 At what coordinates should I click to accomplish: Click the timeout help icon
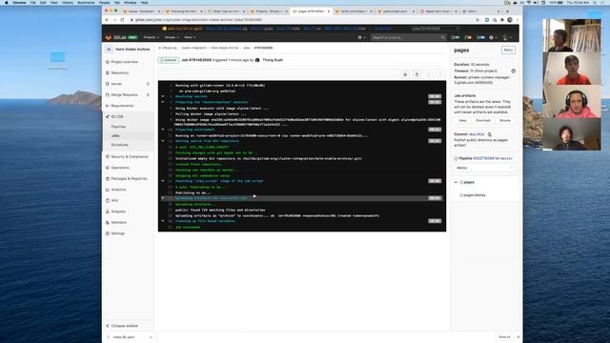(x=513, y=71)
